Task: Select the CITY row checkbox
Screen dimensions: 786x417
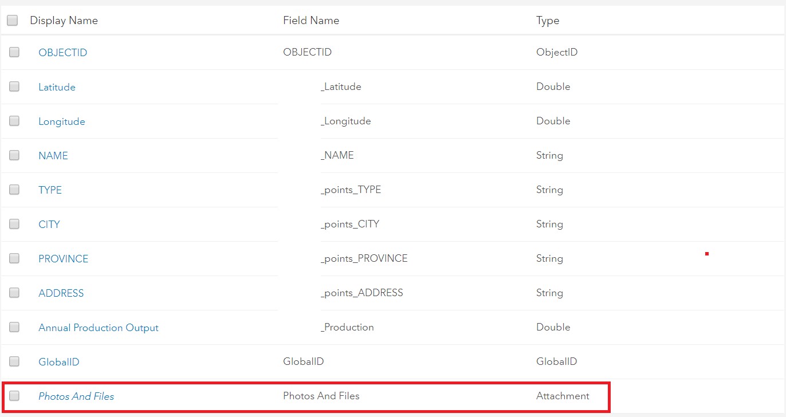Action: click(14, 224)
